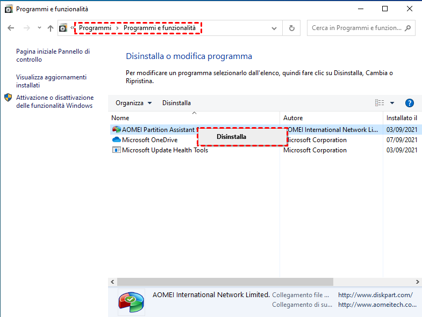Open http://www.aomeitech.co... link

coord(377,305)
